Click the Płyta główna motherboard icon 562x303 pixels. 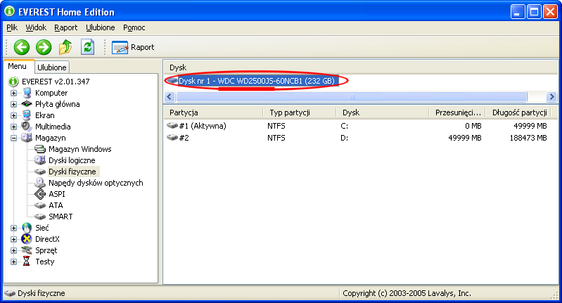(27, 104)
